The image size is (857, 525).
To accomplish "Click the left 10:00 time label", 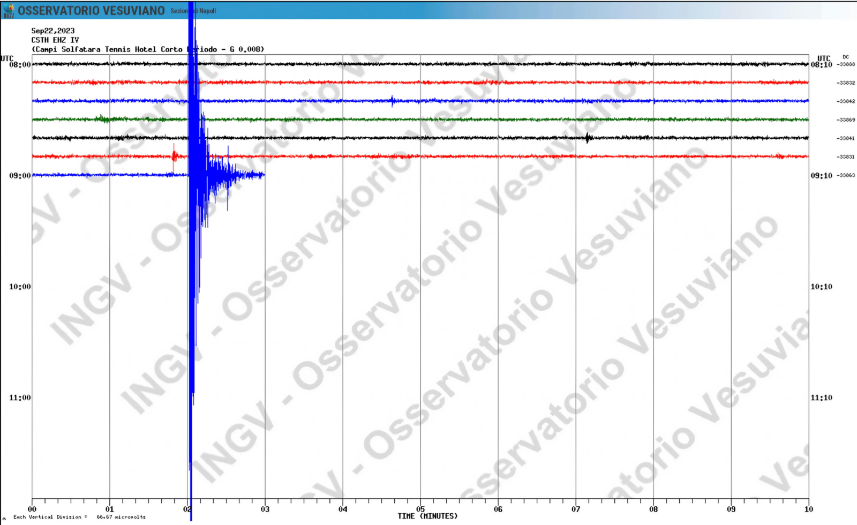I will pyautogui.click(x=20, y=287).
